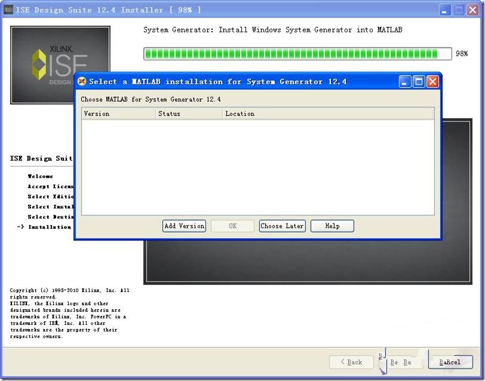Click the empty MATLAB versions list
485x381 pixels.
(258, 167)
